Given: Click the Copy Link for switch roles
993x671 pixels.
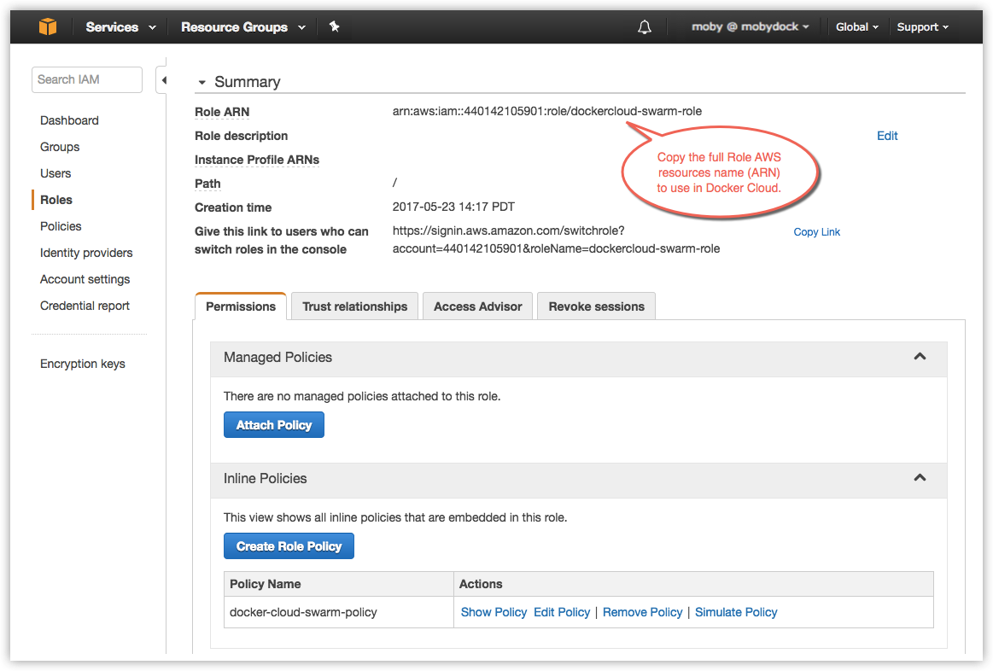Looking at the screenshot, I should click(816, 231).
